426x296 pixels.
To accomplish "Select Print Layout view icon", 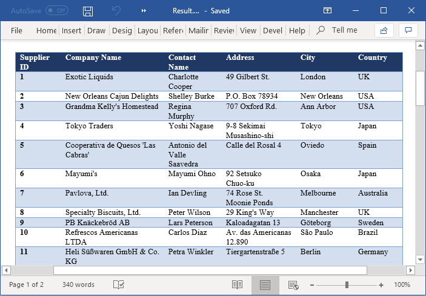I will pyautogui.click(x=265, y=284).
